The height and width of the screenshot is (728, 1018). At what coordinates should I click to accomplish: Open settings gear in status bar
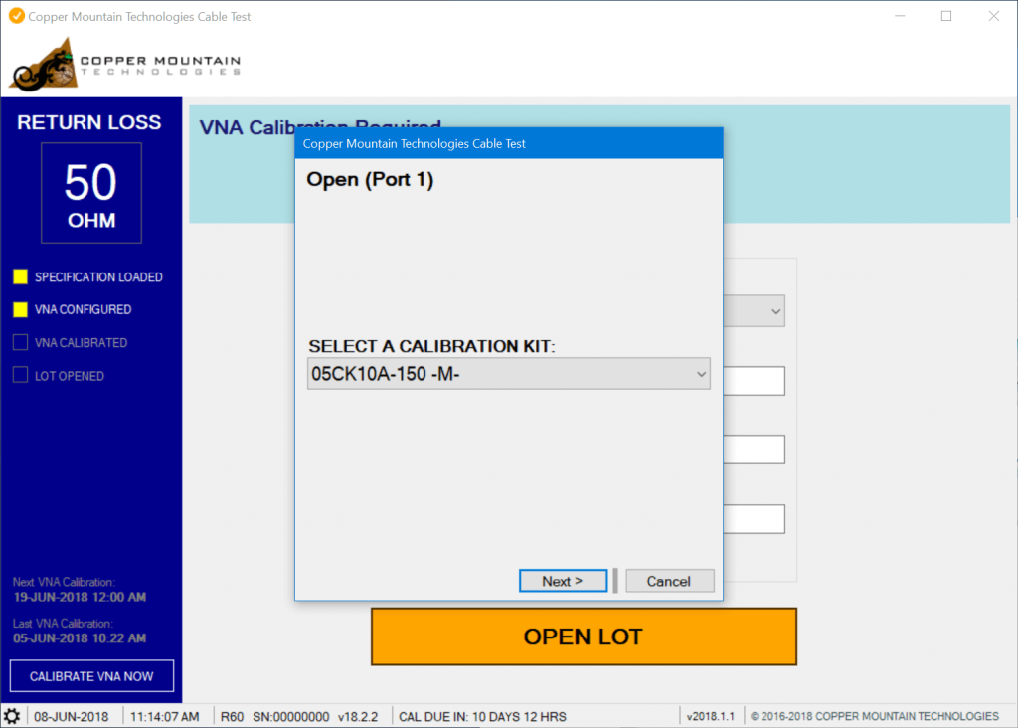tap(12, 716)
